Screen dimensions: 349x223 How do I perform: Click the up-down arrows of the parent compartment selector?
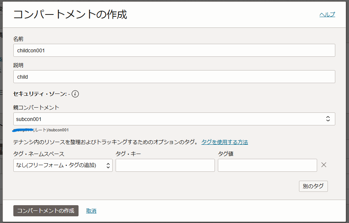coord(328,119)
